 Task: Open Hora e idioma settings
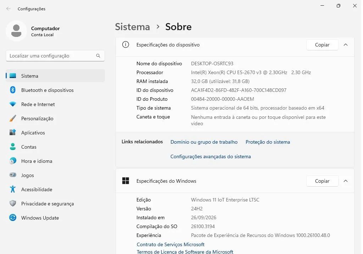(55, 161)
